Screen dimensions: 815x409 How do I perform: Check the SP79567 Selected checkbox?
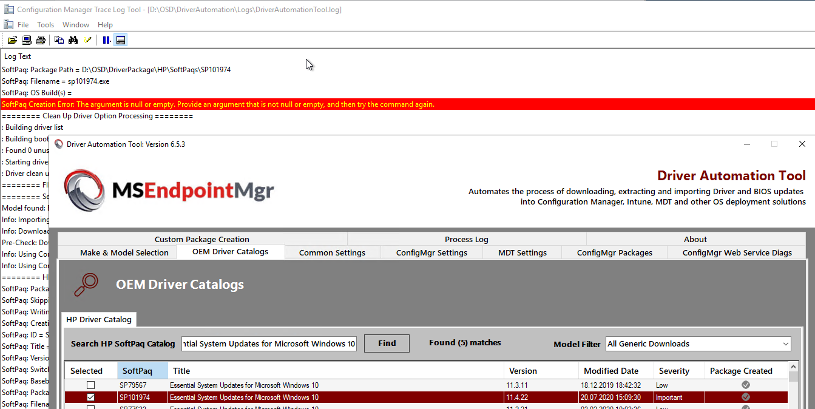coord(90,384)
